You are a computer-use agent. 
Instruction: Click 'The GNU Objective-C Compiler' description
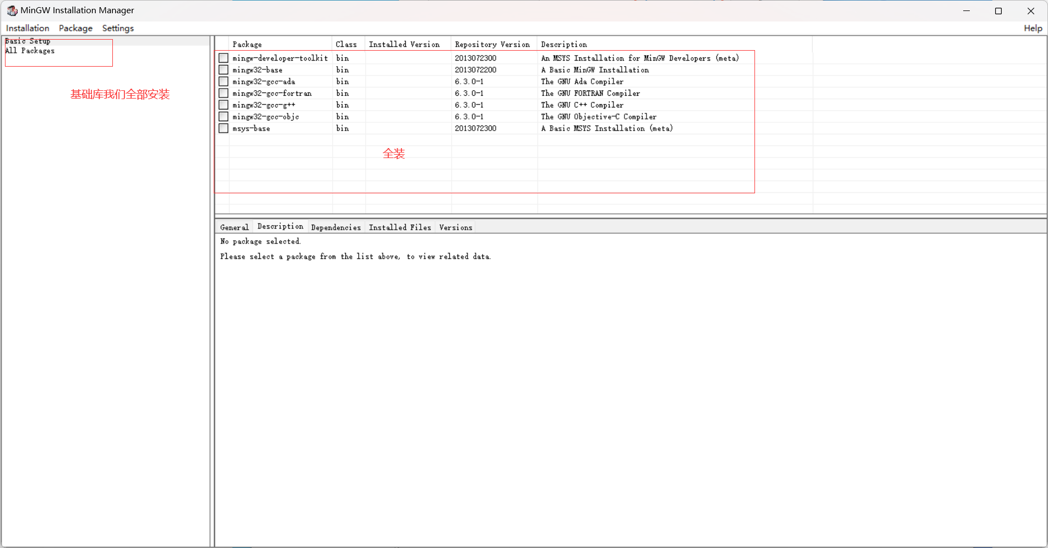599,117
